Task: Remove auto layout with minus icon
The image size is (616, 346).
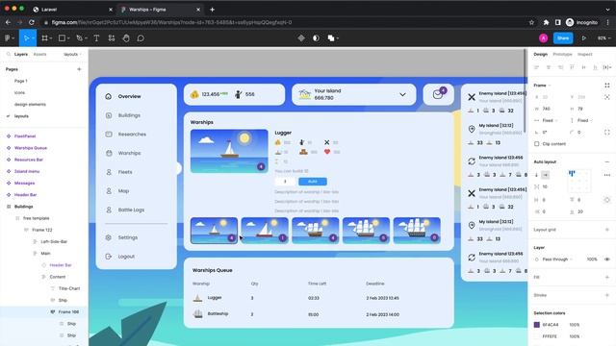Action: [607, 161]
